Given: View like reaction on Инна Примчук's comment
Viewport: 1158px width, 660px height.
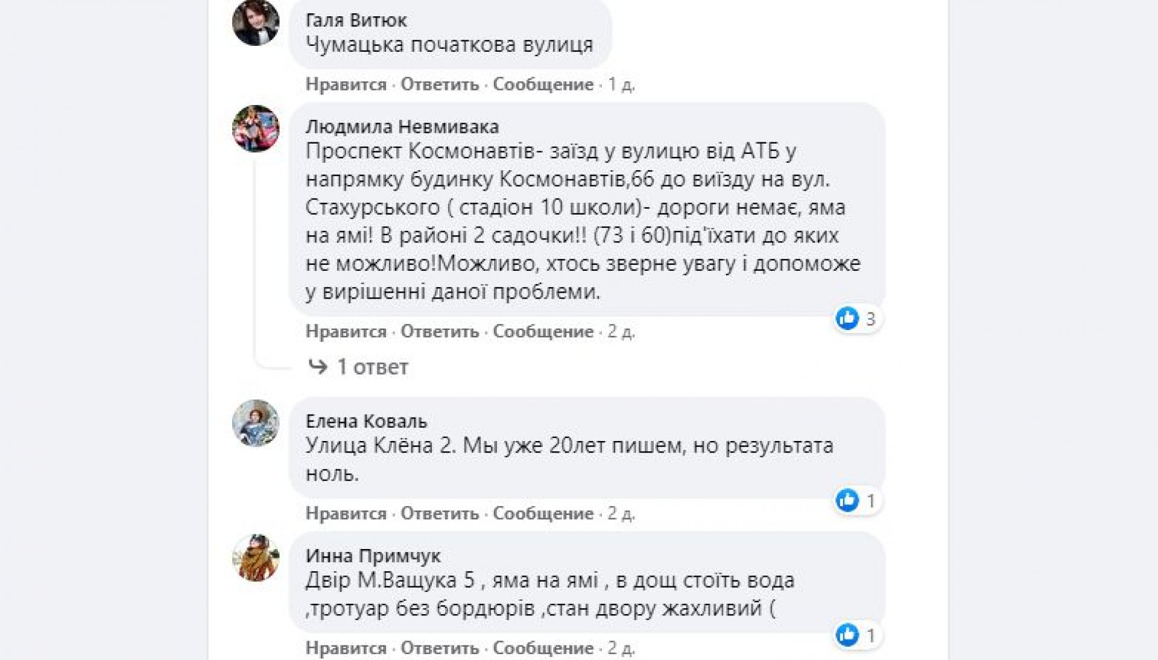Looking at the screenshot, I should coord(856,635).
